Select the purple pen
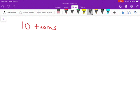Viewport: 140px width, 105px height. click(90, 12)
